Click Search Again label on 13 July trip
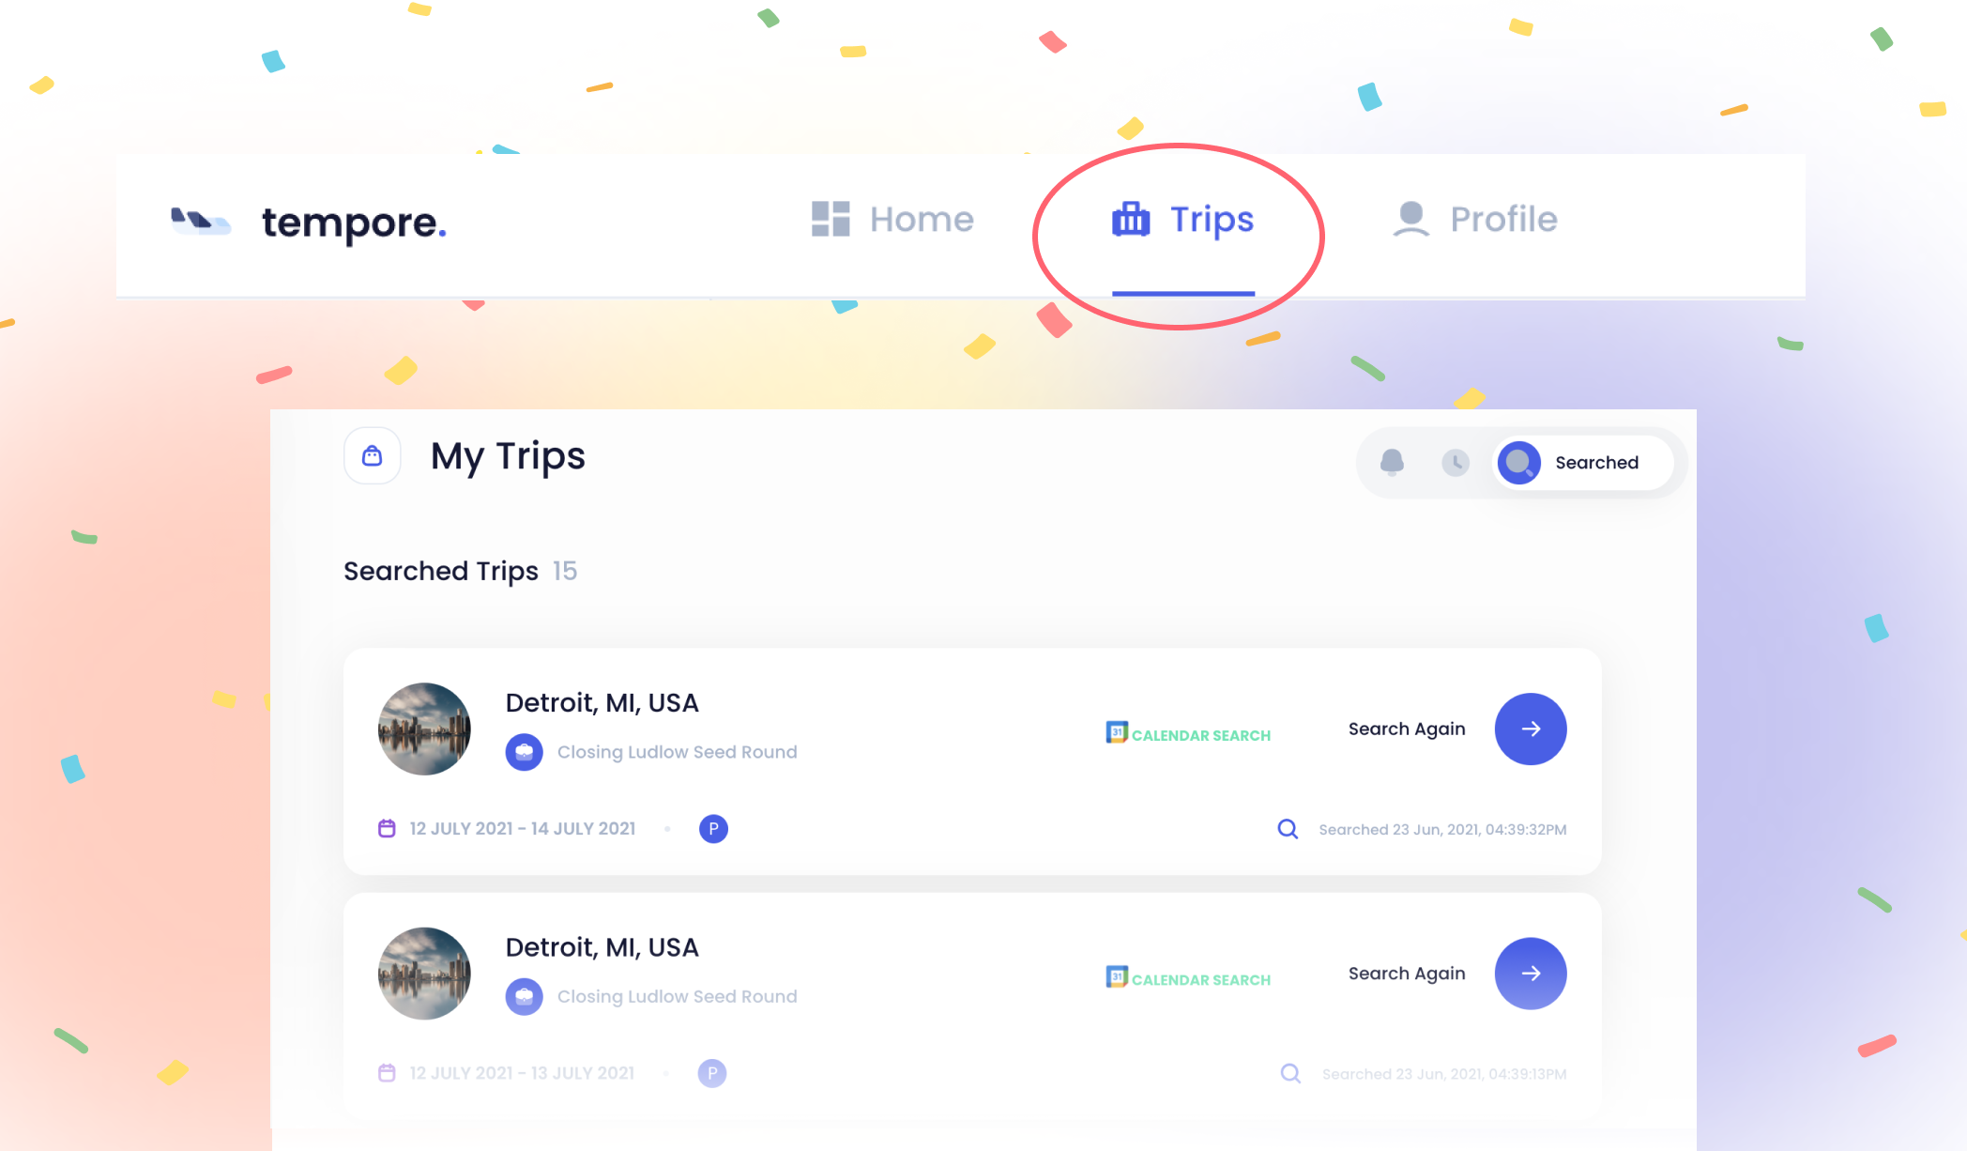1967x1151 pixels. point(1407,974)
